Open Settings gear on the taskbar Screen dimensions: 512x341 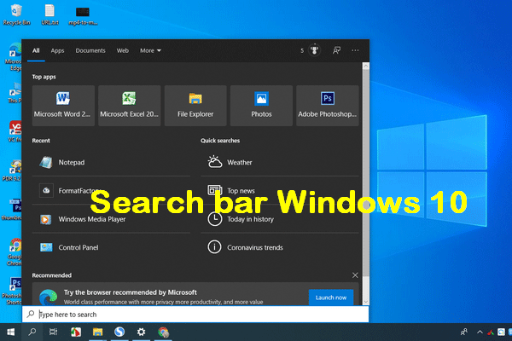click(141, 332)
